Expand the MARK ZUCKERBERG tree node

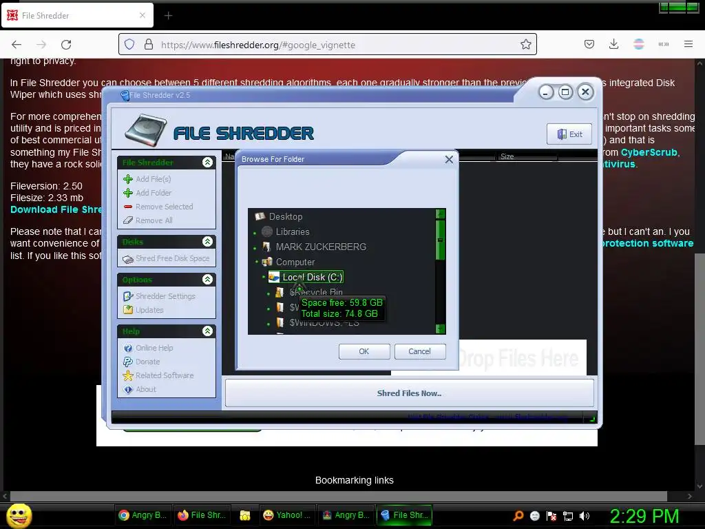pos(255,248)
